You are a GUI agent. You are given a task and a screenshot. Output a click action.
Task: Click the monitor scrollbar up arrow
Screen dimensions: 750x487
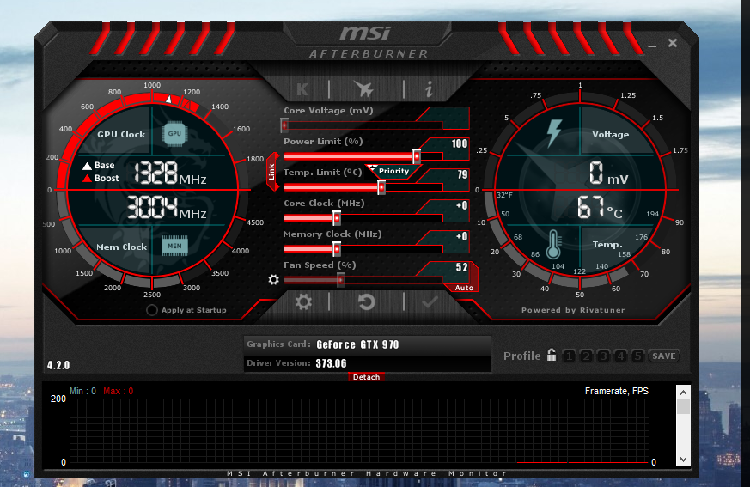(x=683, y=393)
